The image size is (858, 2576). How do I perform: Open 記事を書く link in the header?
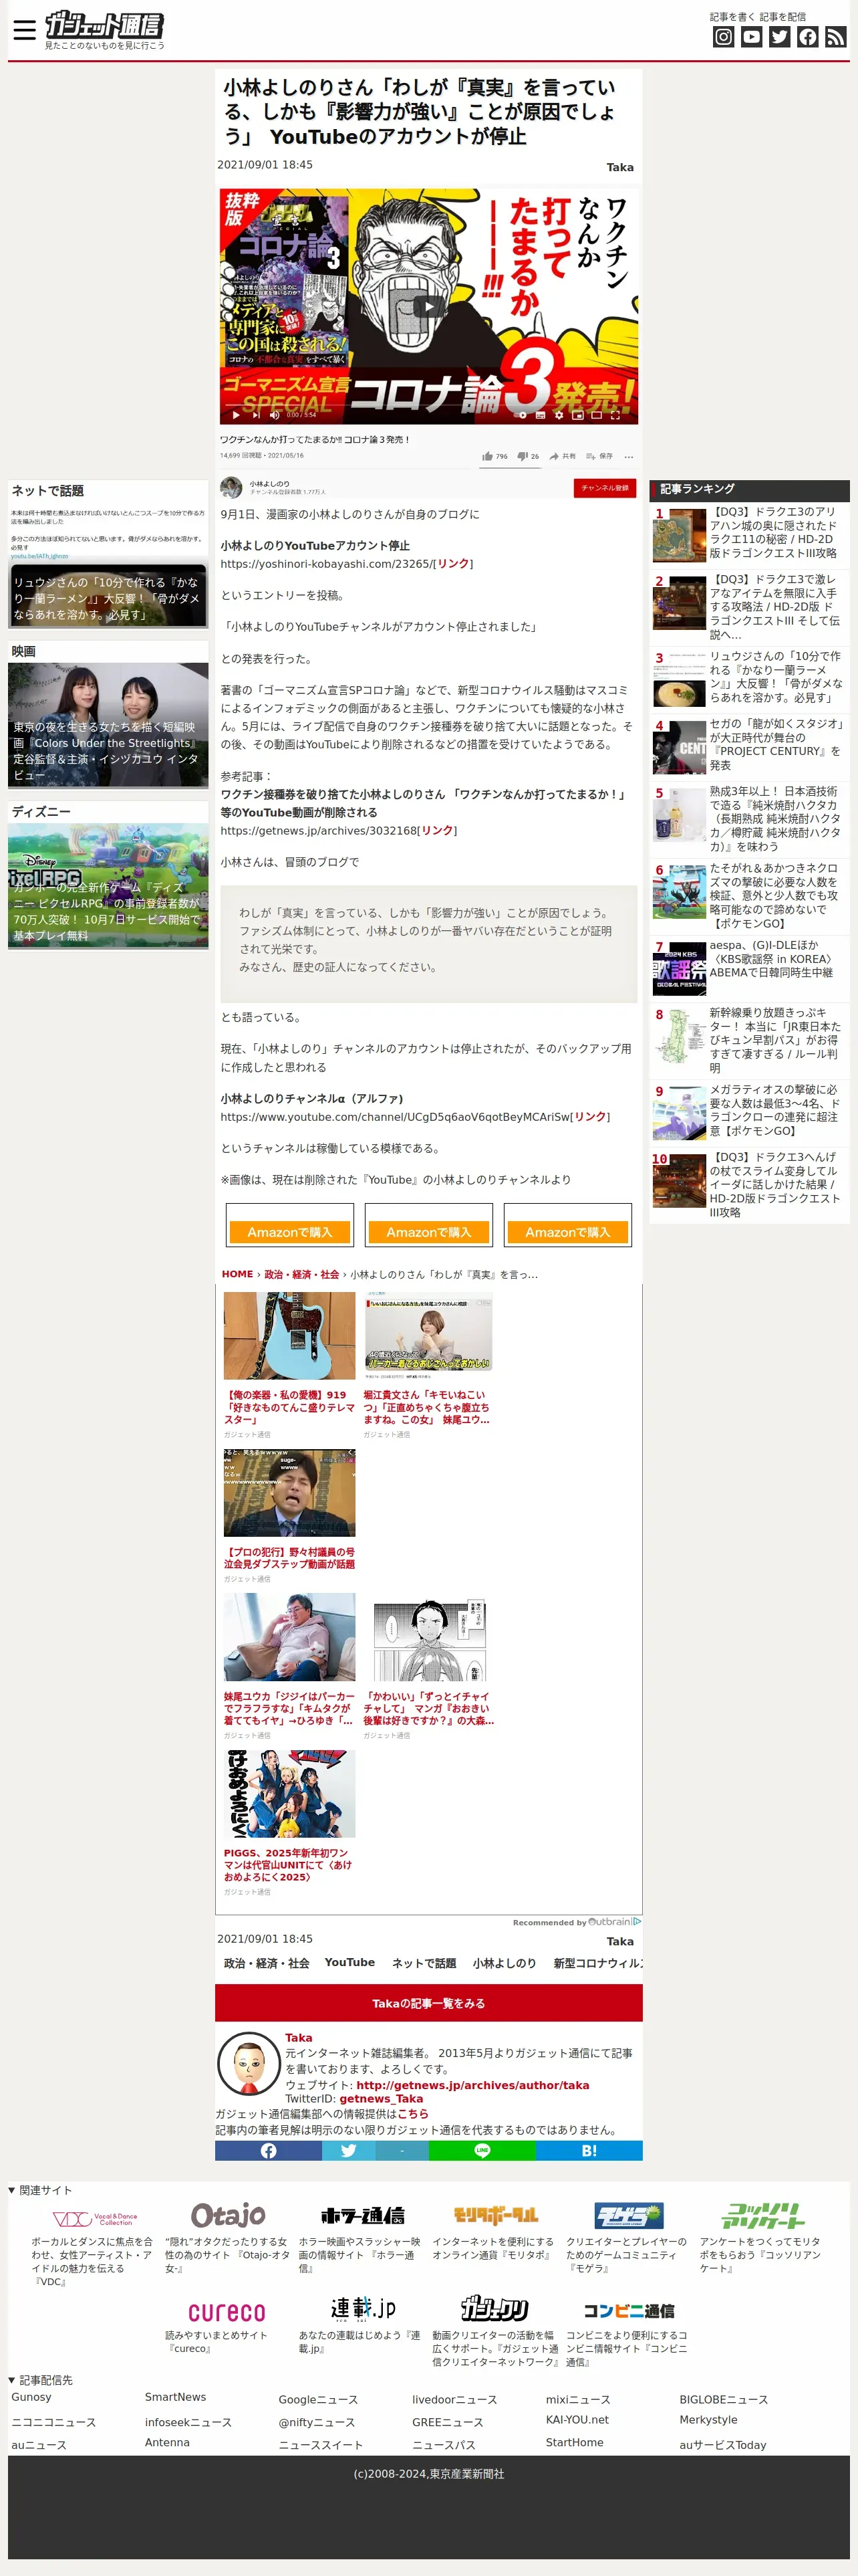click(x=732, y=17)
